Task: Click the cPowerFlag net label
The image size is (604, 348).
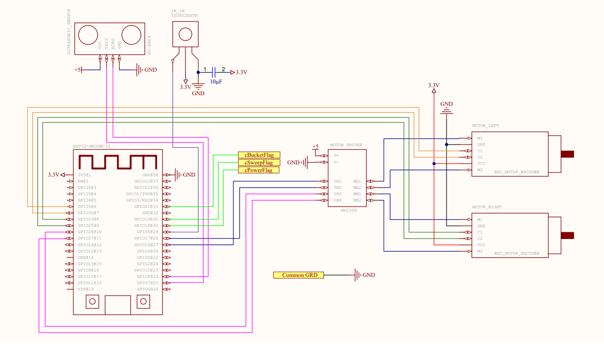Action: [x=259, y=170]
